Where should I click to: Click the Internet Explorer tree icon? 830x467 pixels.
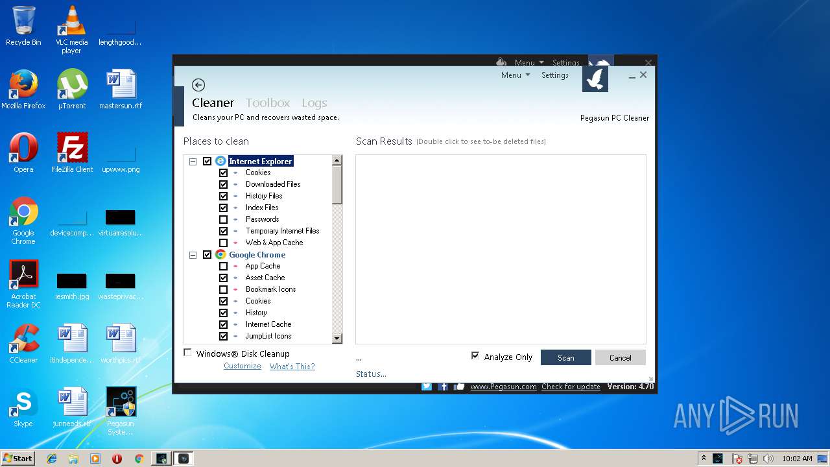click(x=220, y=161)
